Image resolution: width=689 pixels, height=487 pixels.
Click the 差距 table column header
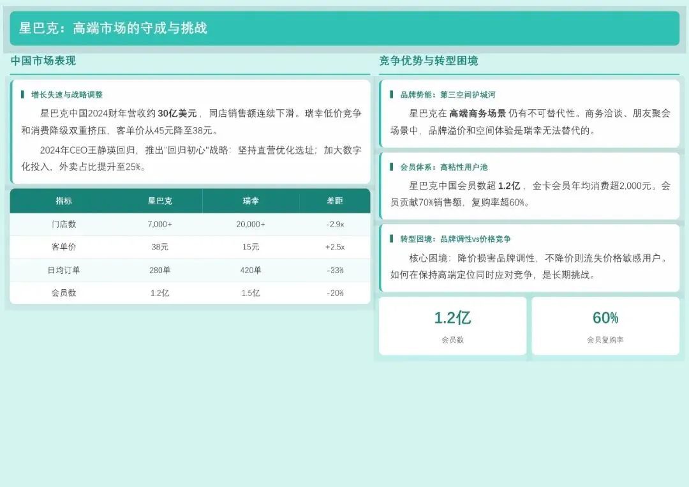(x=335, y=201)
